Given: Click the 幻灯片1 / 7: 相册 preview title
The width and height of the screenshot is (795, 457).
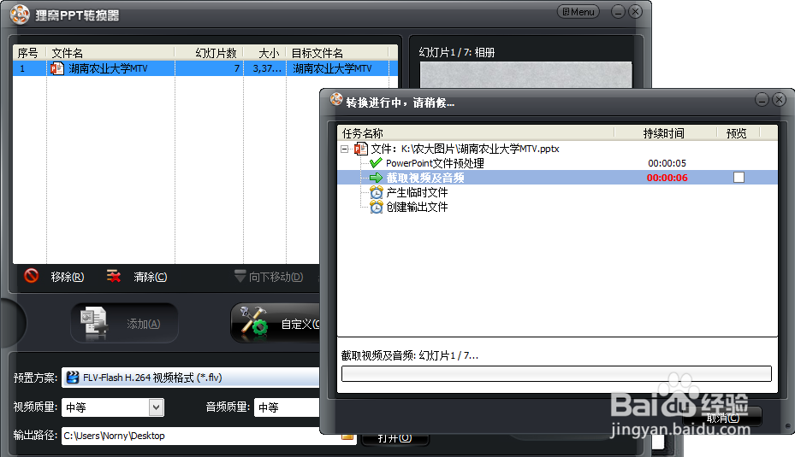Looking at the screenshot, I should coord(457,53).
